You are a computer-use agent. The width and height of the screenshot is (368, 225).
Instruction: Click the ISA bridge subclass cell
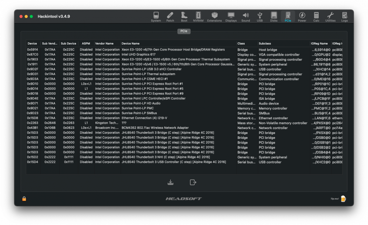[x=266, y=99]
